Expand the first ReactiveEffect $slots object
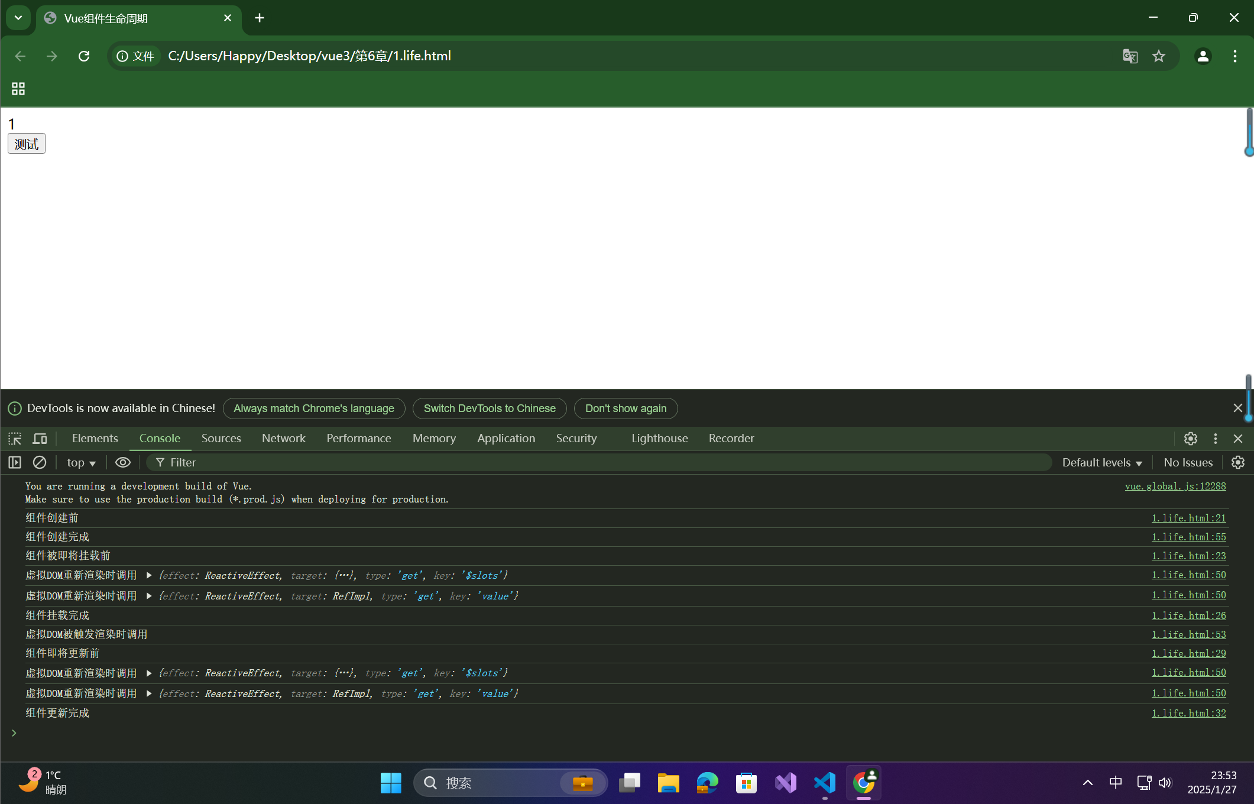The height and width of the screenshot is (804, 1254). (x=149, y=575)
